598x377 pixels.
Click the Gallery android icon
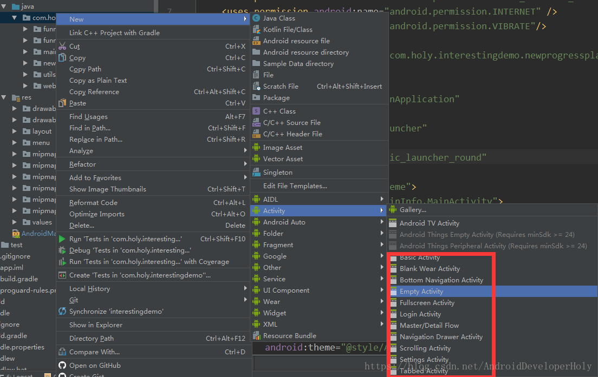pos(393,209)
